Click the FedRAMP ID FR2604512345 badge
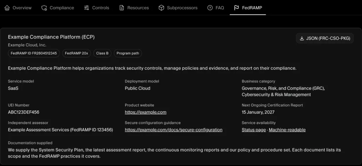The height and width of the screenshot is (166, 362). coord(34,53)
